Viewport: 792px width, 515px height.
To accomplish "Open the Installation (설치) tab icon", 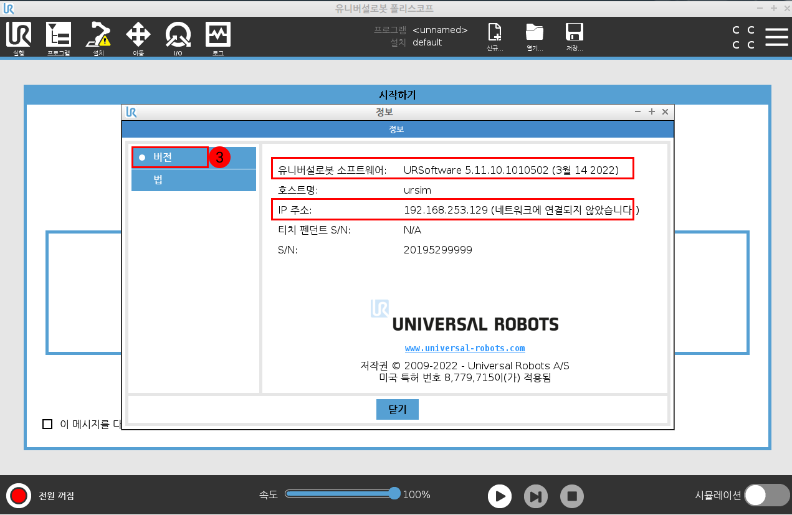I will click(x=98, y=39).
